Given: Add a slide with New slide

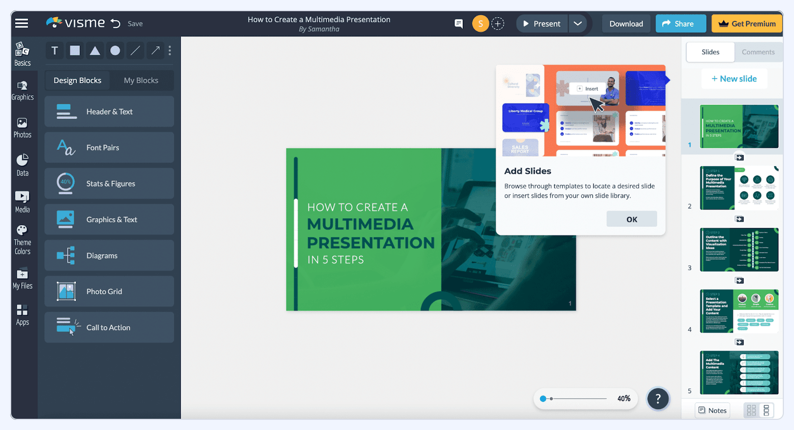Looking at the screenshot, I should pos(734,78).
